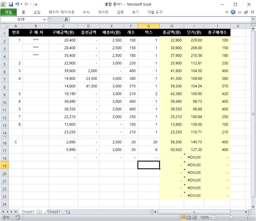
Task: Click the blue Help question mark icon
Action: click(233, 12)
